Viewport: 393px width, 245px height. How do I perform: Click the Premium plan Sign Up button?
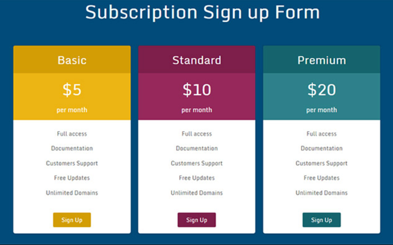[321, 219]
